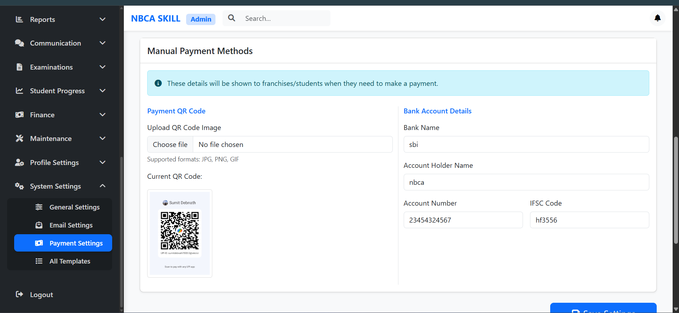Click 'Supported formats: JPG, PNG, GIF' text
Screen dimensions: 679x313
click(193, 159)
